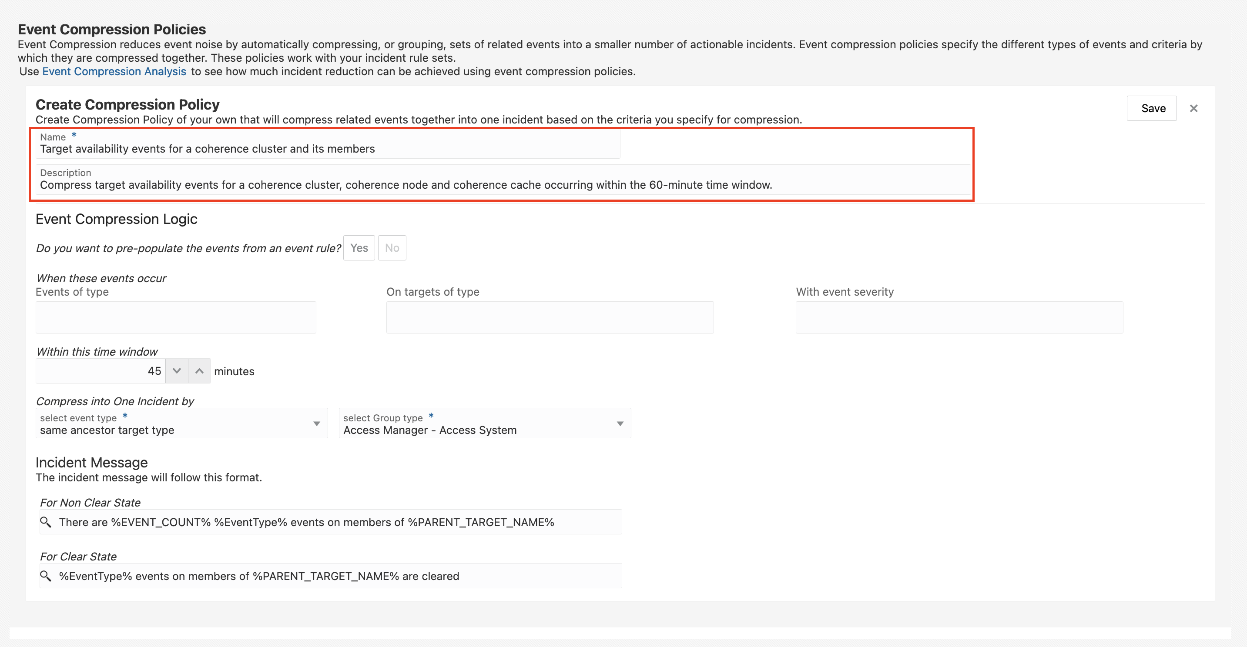Click the magnifier icon in Non Clear State field
The width and height of the screenshot is (1247, 647).
pos(46,522)
